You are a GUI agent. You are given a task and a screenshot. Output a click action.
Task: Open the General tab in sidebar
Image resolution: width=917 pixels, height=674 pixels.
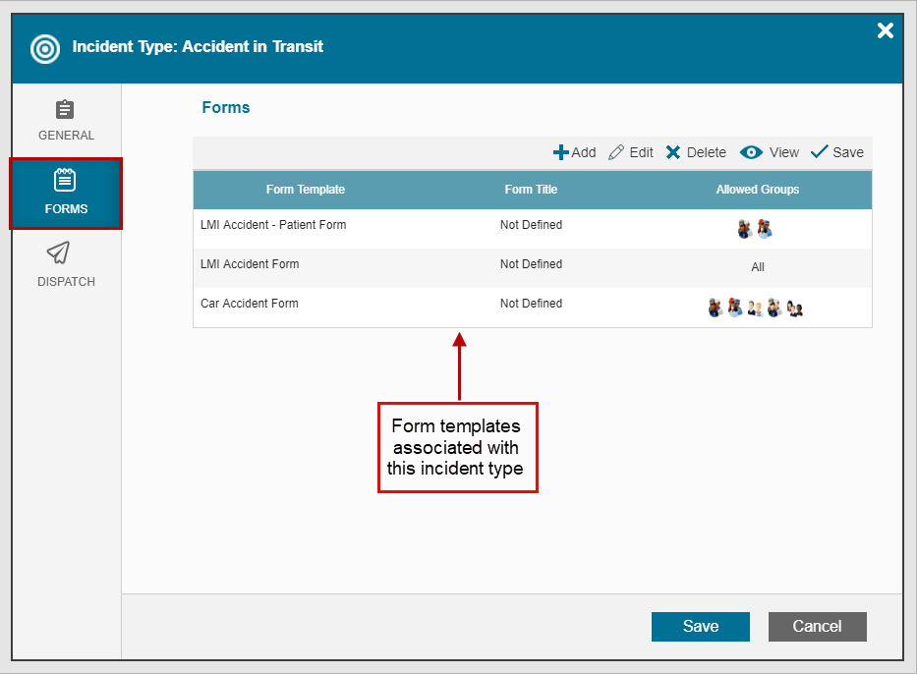click(x=66, y=121)
